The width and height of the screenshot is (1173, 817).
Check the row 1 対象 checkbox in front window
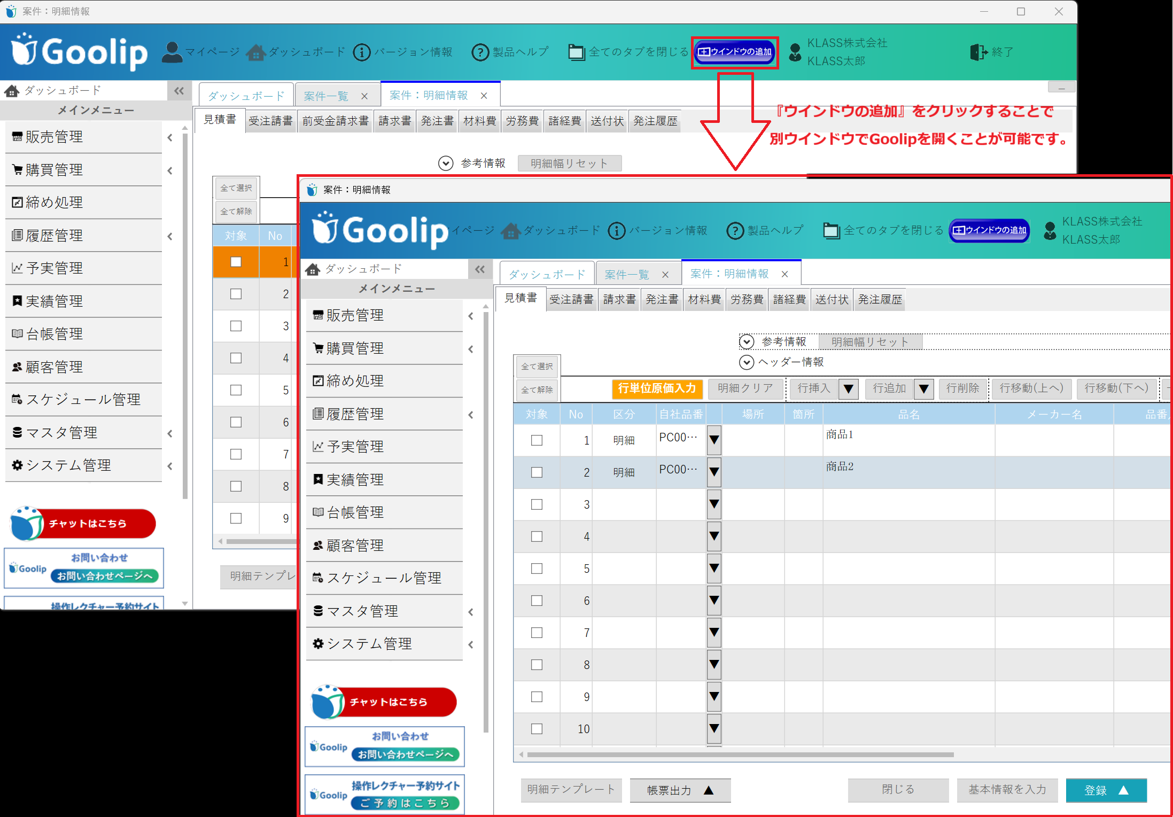coord(537,440)
